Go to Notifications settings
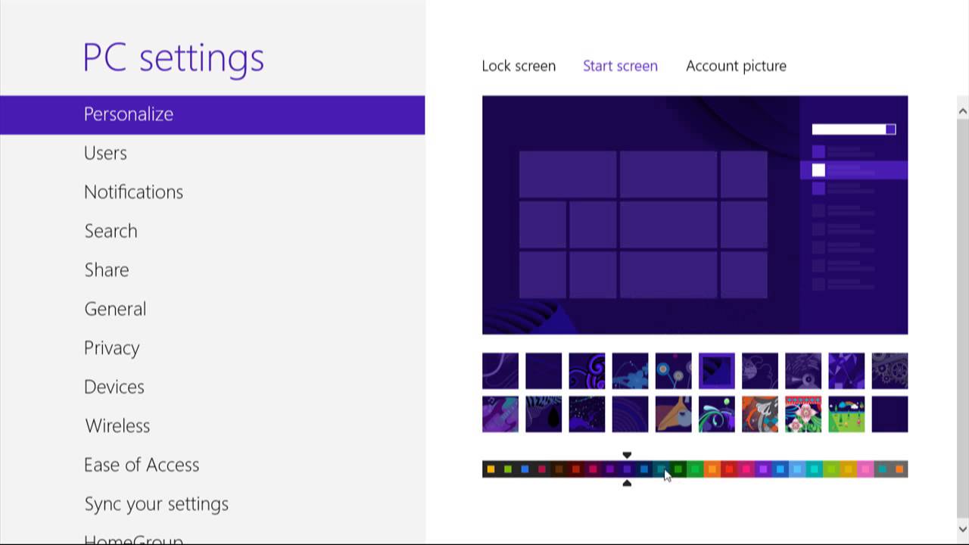Image resolution: width=969 pixels, height=545 pixels. click(x=133, y=192)
